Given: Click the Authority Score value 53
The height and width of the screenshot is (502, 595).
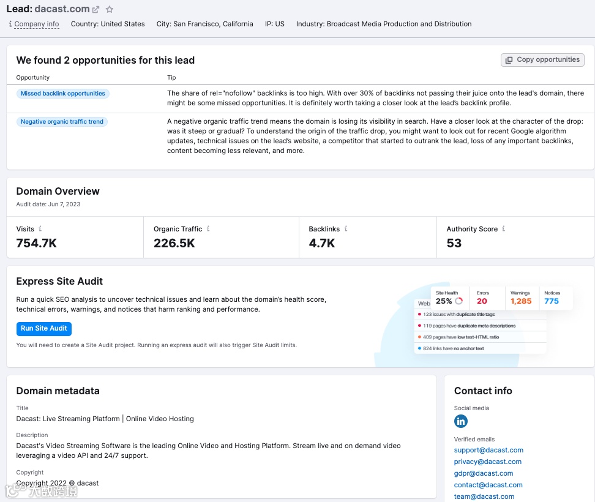Looking at the screenshot, I should coord(454,243).
